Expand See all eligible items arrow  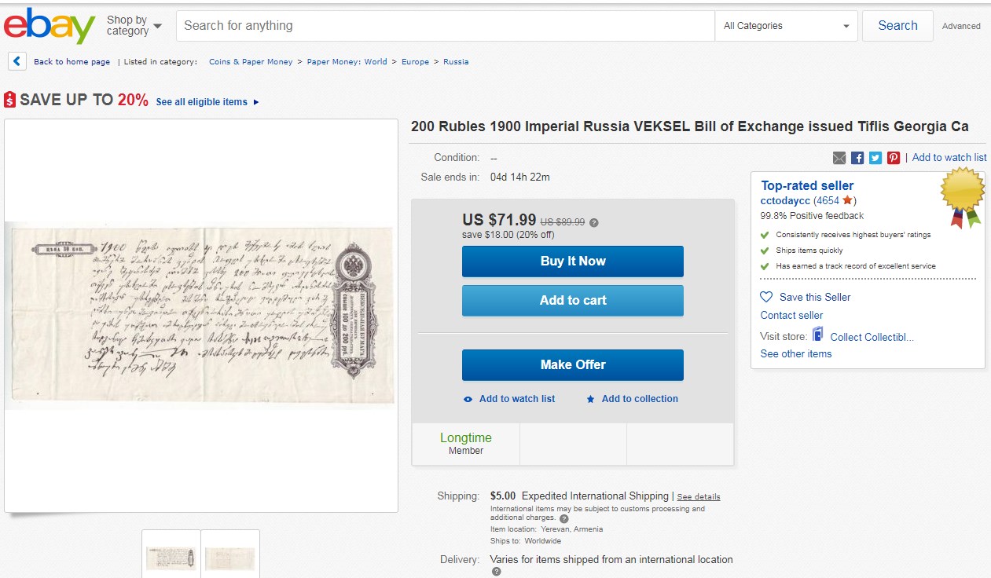tap(256, 102)
